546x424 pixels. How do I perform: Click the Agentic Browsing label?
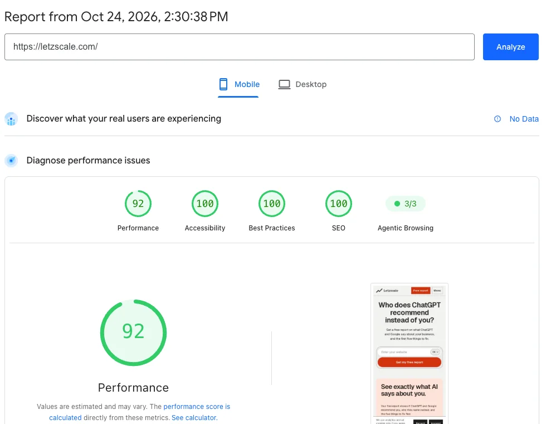tap(406, 228)
